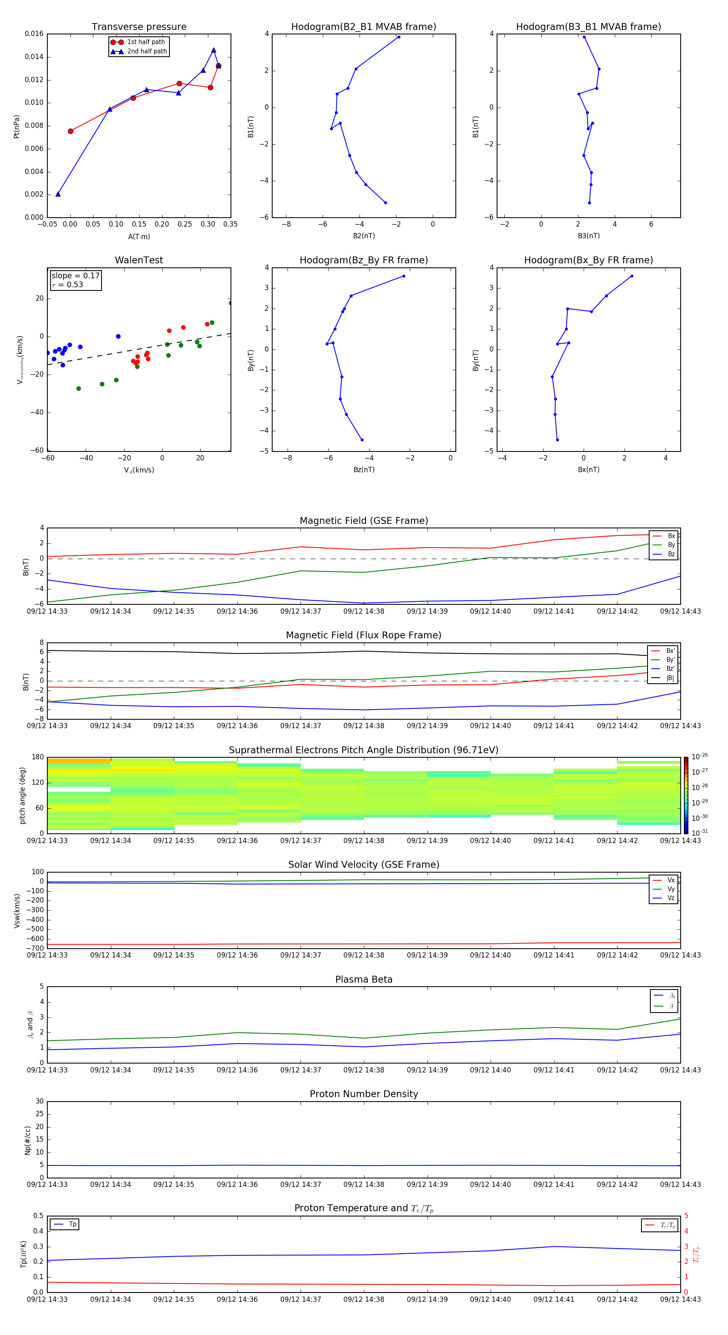Click the lowest blue triangle in Transverse pressure
The image size is (728, 1335).
point(58,194)
